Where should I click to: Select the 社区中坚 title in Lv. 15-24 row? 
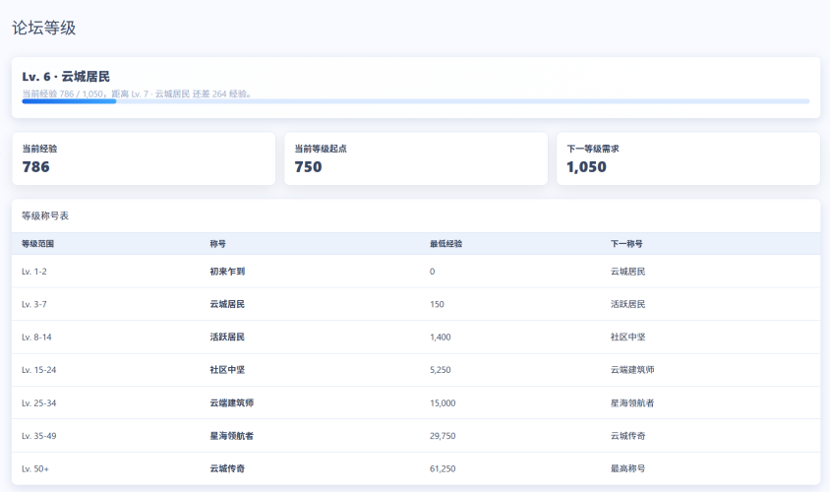pyautogui.click(x=227, y=370)
